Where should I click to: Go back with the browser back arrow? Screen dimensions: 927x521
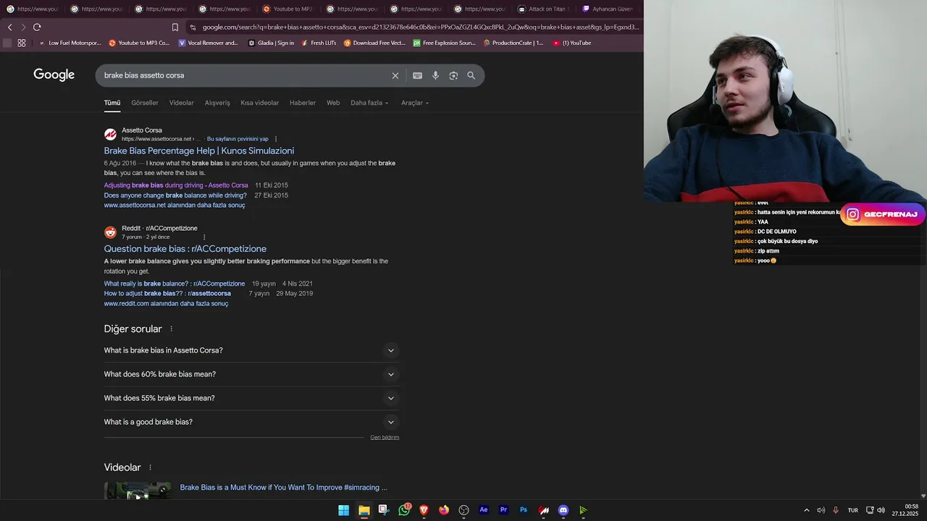point(9,27)
